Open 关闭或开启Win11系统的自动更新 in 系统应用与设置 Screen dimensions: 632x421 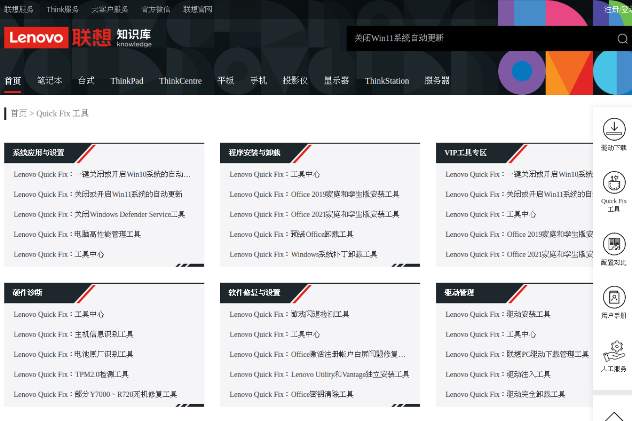point(98,194)
